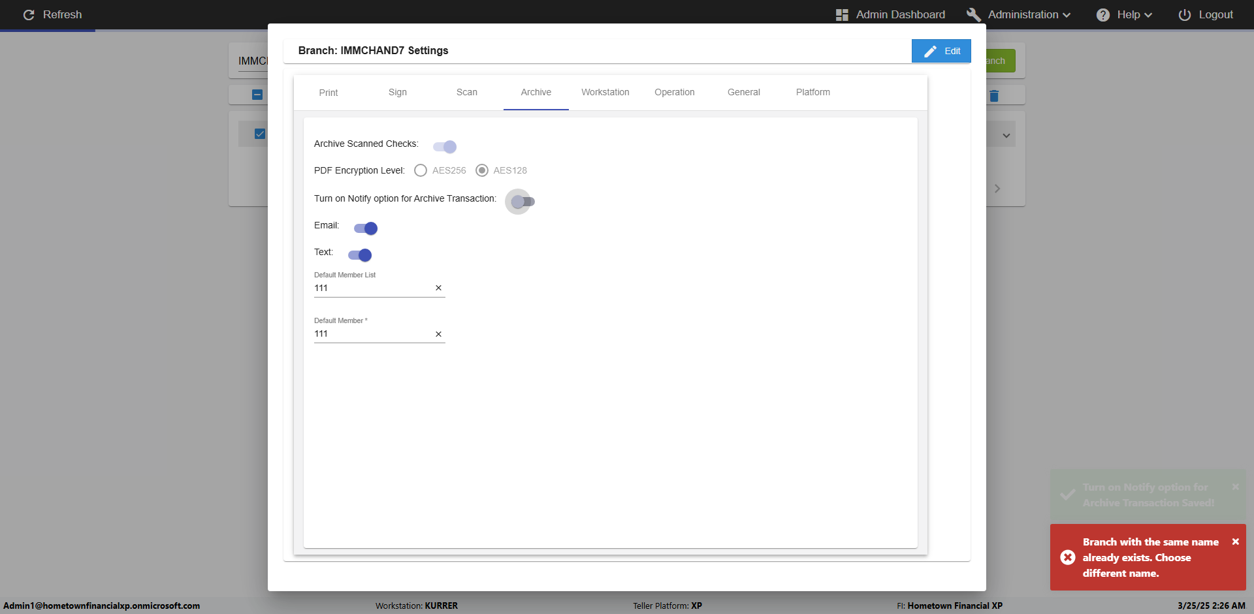Dismiss the red branch name error toast
Viewport: 1254px width, 614px height.
[x=1235, y=542]
